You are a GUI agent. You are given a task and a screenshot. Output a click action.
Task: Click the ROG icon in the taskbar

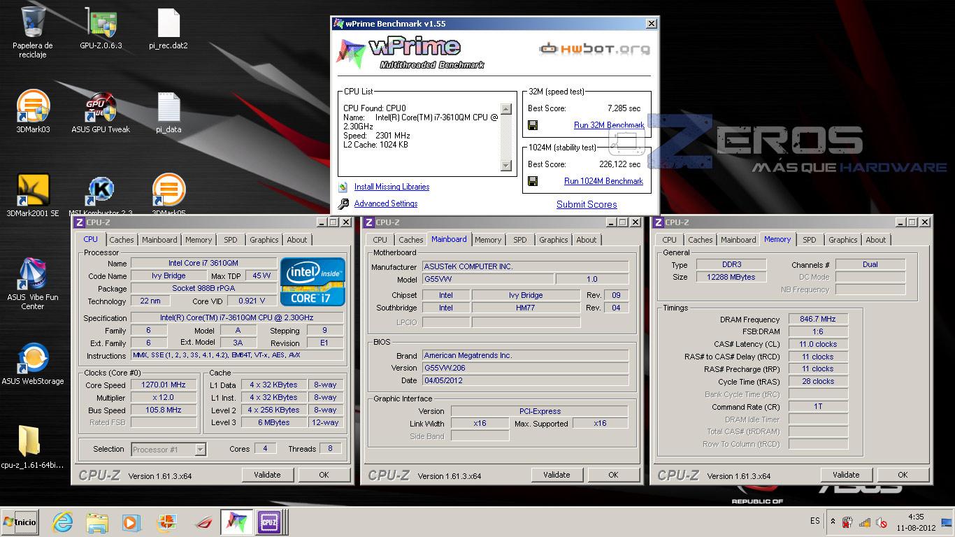[x=203, y=522]
